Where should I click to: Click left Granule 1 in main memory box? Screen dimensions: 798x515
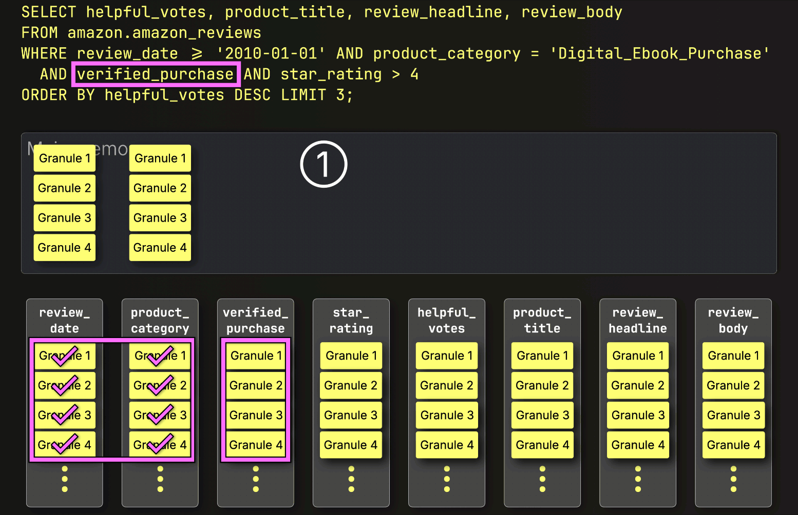[x=65, y=159]
